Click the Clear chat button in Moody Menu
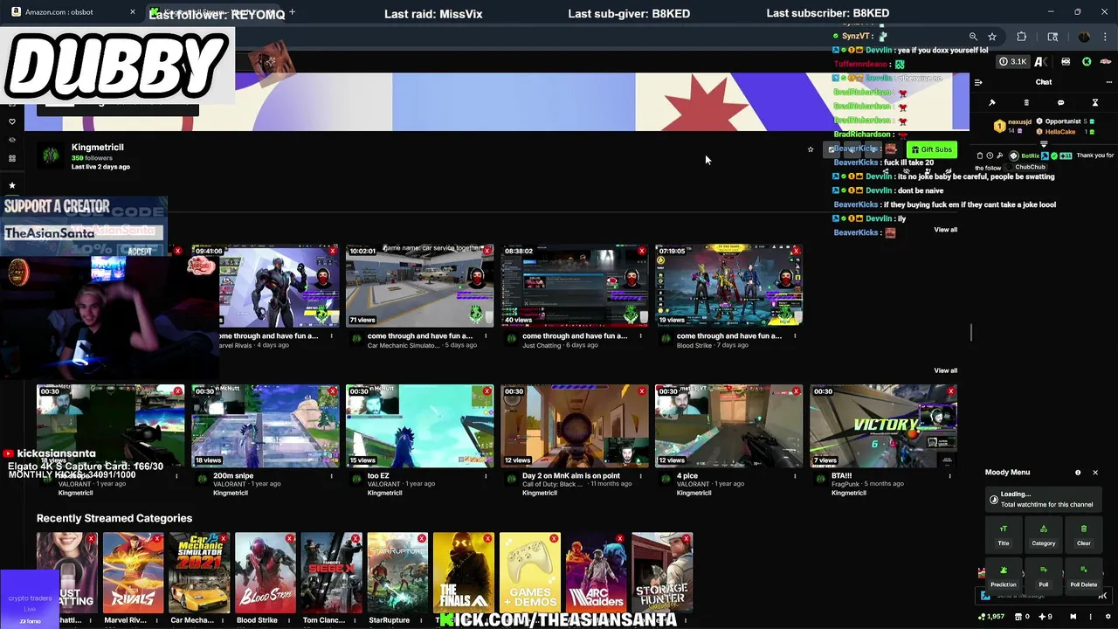 coord(1083,535)
